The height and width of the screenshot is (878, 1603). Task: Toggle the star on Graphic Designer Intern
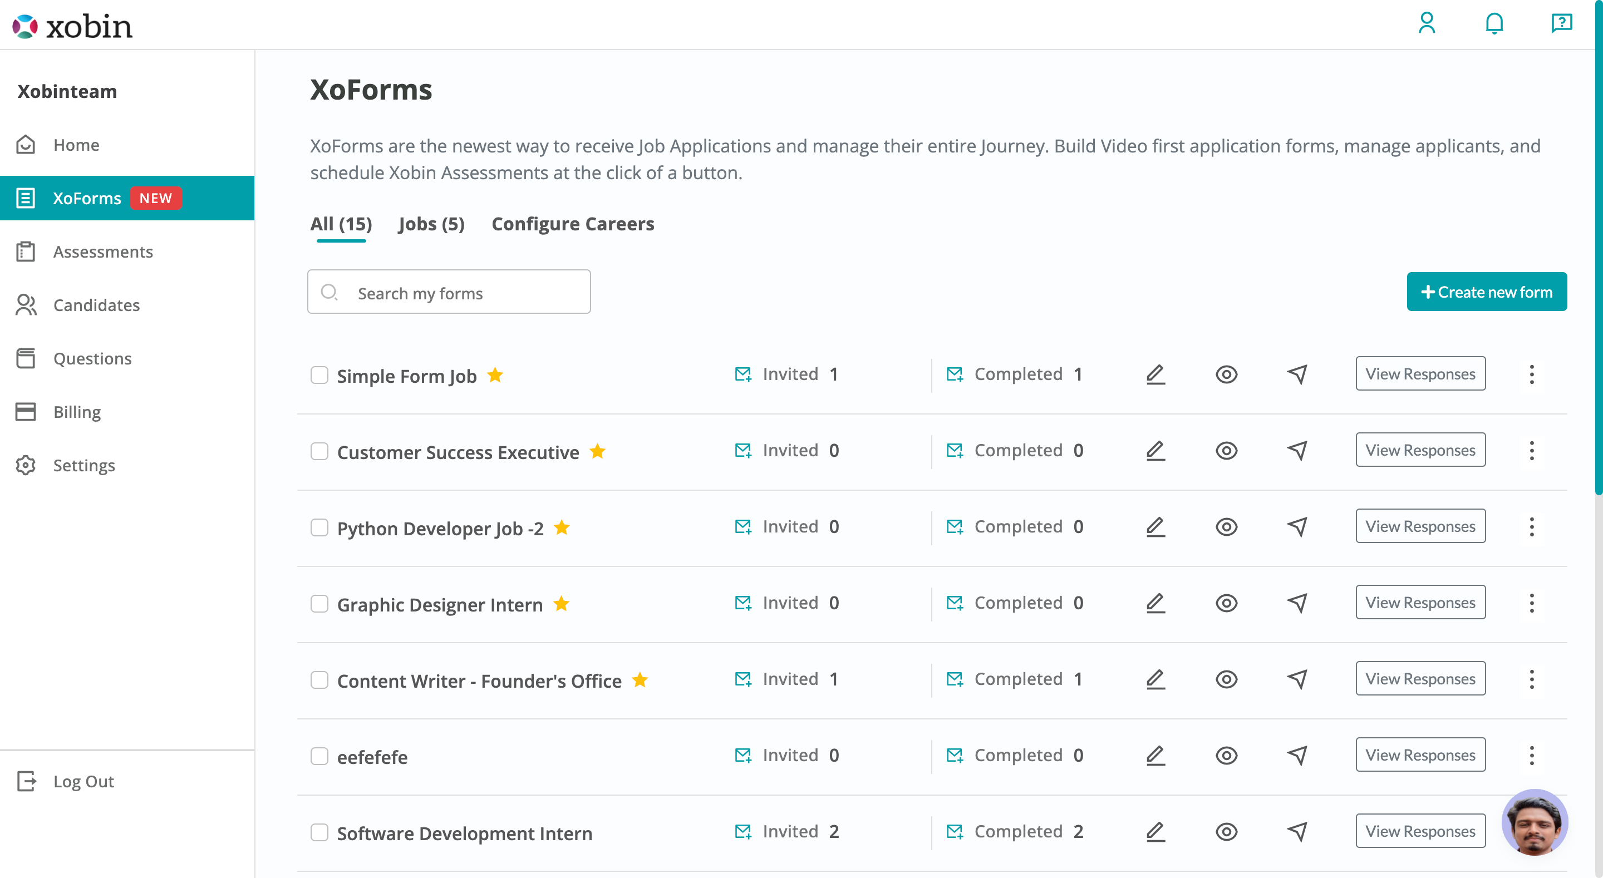[561, 604]
